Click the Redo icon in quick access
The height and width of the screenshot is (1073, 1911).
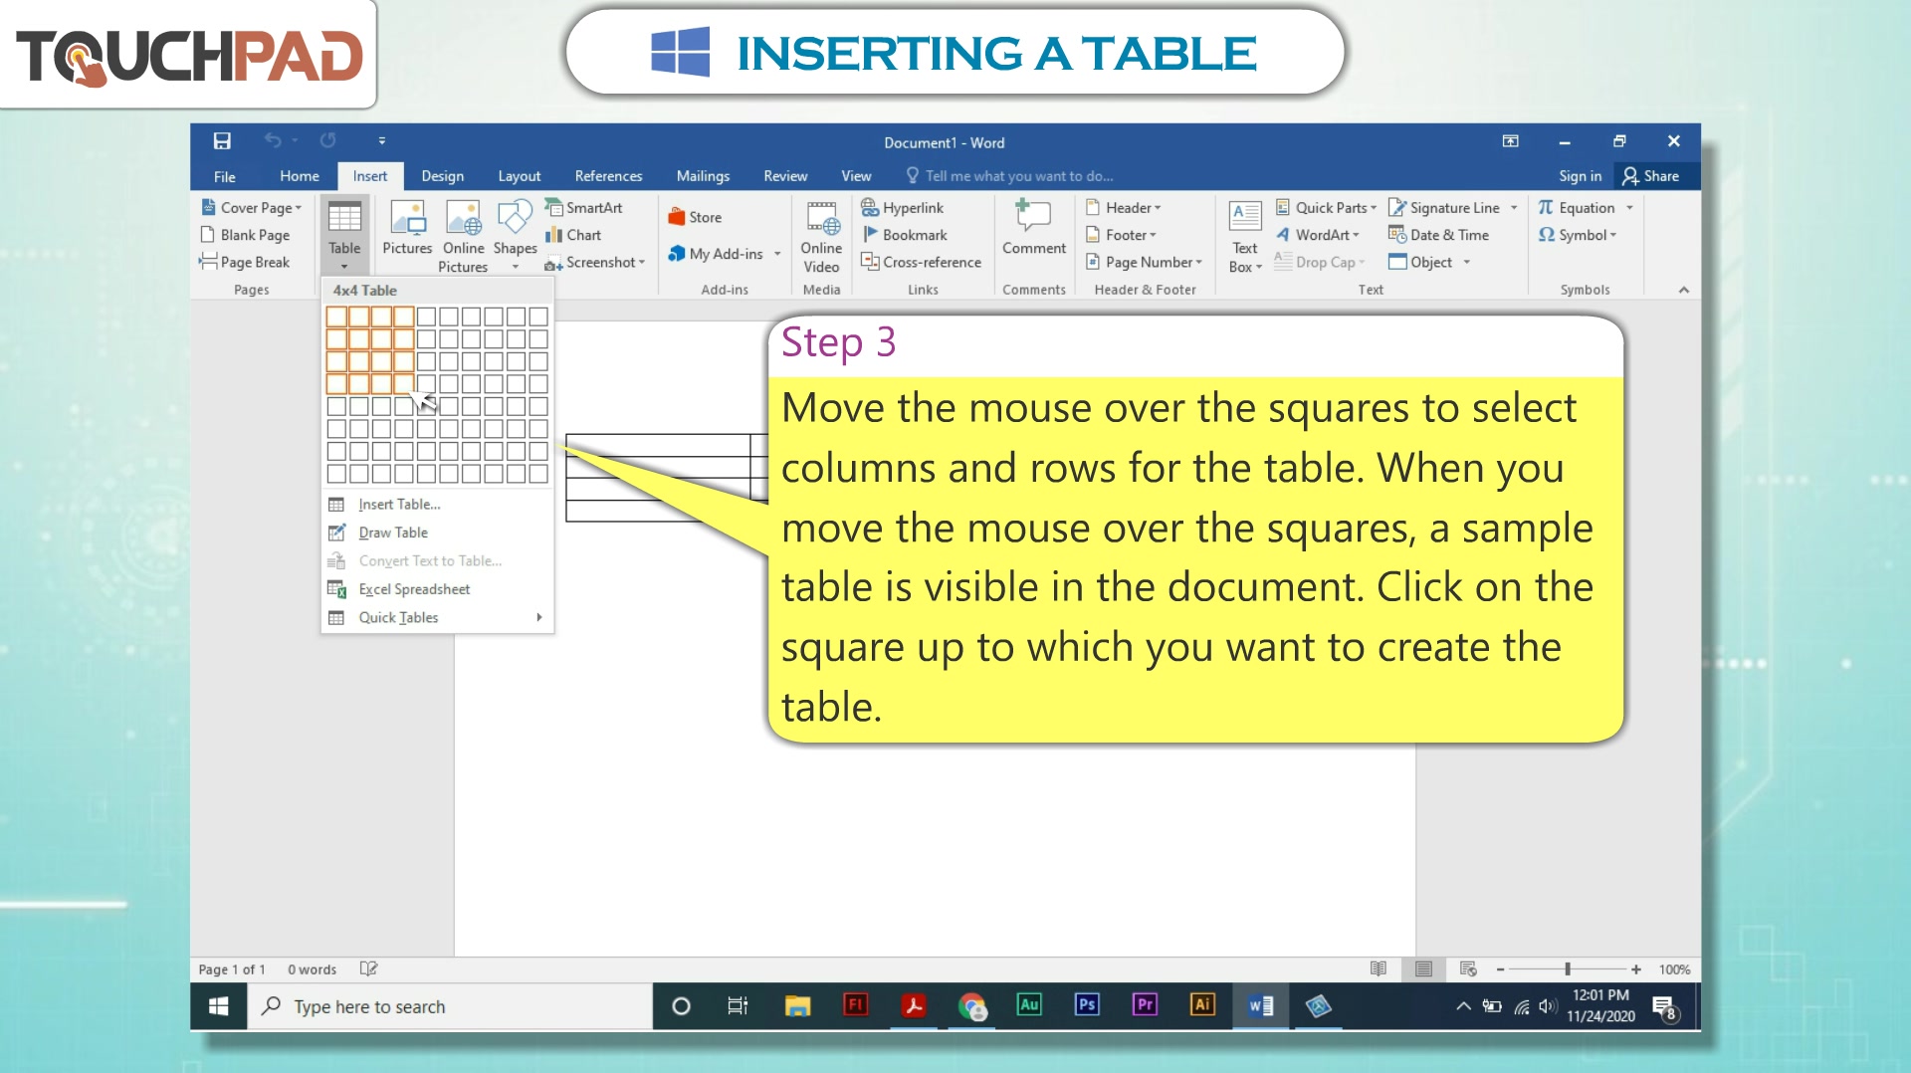tap(327, 141)
